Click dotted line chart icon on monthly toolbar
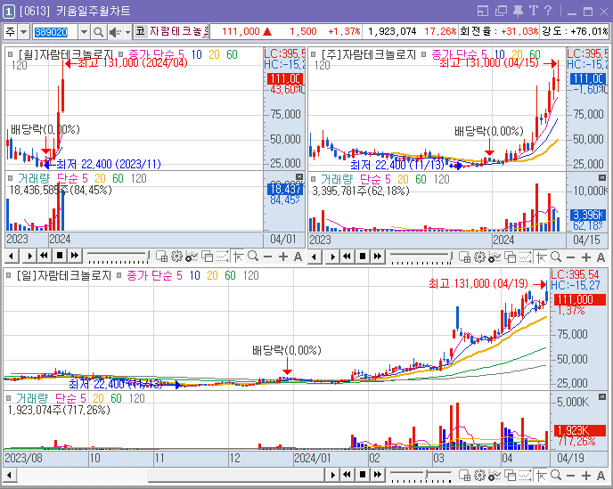This screenshot has height=489, width=613. 222,257
